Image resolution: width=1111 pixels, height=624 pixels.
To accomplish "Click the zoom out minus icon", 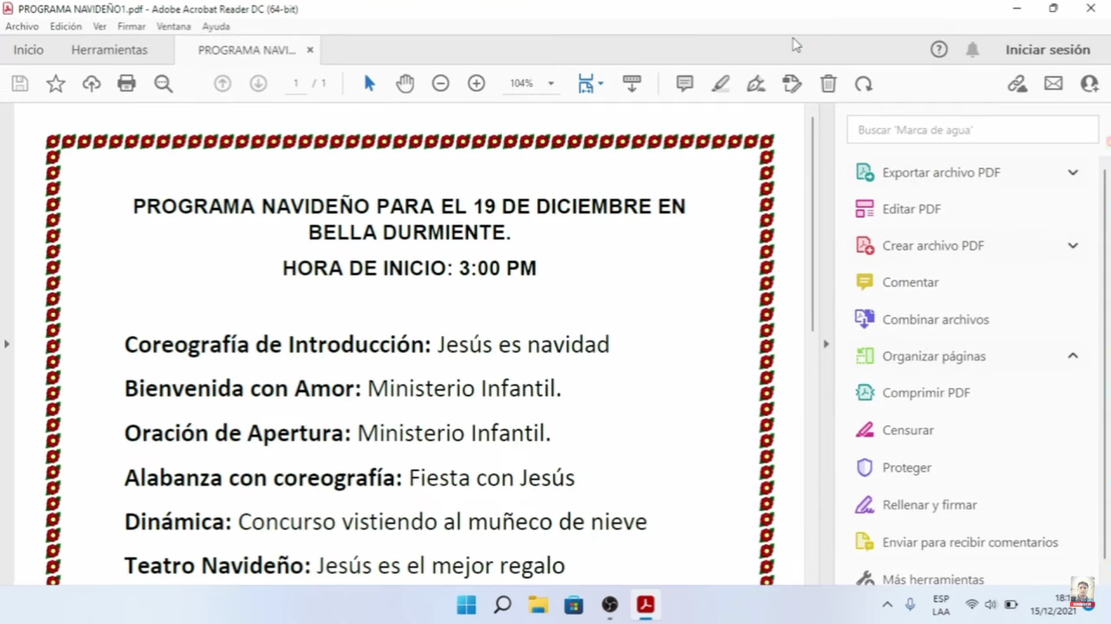I will point(440,84).
